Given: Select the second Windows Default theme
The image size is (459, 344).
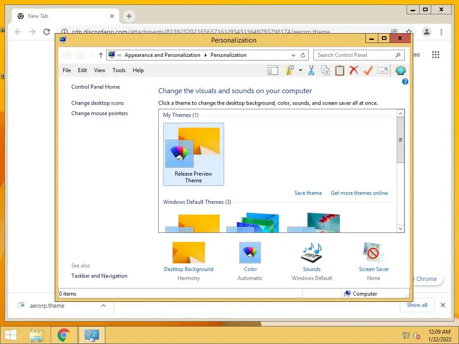Looking at the screenshot, I should pos(254,223).
